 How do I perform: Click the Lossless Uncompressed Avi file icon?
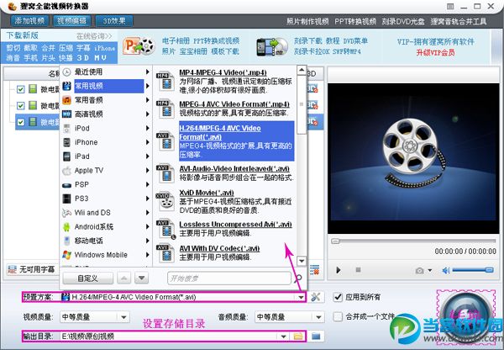pyautogui.click(x=165, y=229)
